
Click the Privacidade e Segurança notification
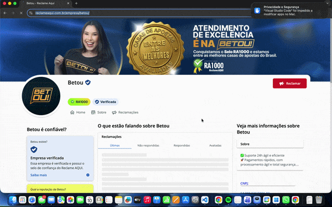pyautogui.click(x=289, y=11)
